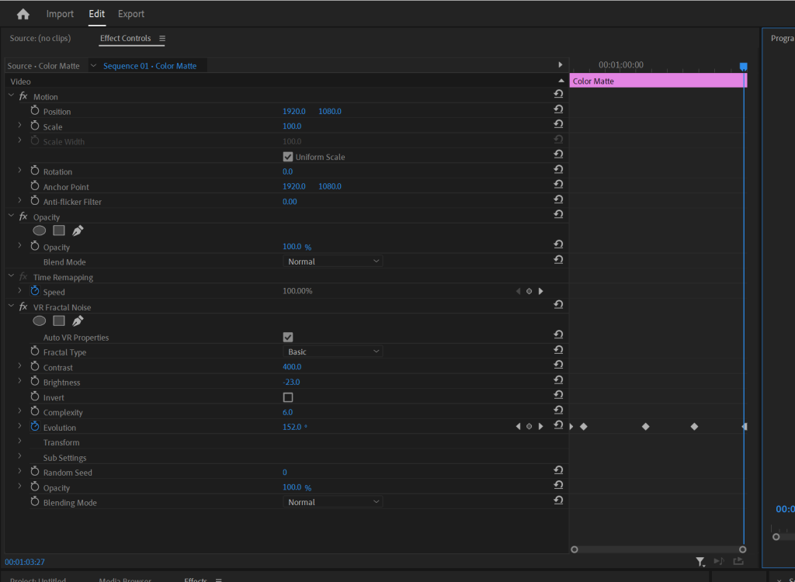The height and width of the screenshot is (582, 795).
Task: Reset the Contrast parameter
Action: (558, 365)
